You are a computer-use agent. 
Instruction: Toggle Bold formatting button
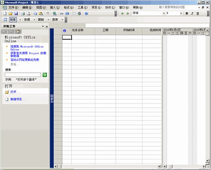[x=187, y=13]
